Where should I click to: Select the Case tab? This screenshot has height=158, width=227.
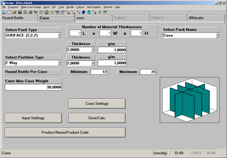pos(57,18)
